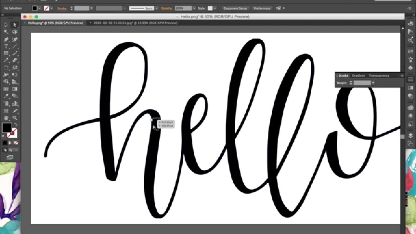Screen dimensions: 416x234
Task: Select the Width tool
Action: click(6, 75)
